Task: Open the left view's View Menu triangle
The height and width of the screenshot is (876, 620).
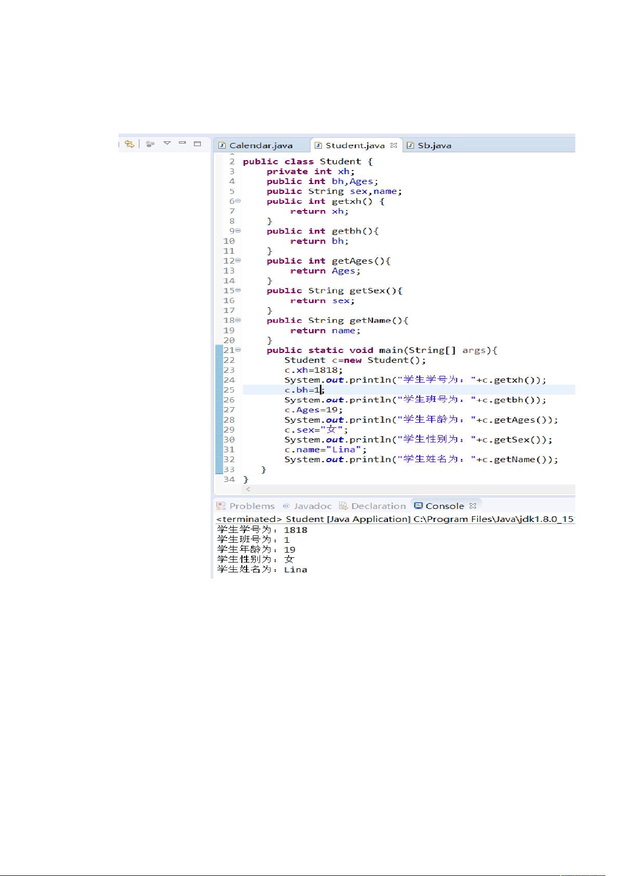Action: 167,142
